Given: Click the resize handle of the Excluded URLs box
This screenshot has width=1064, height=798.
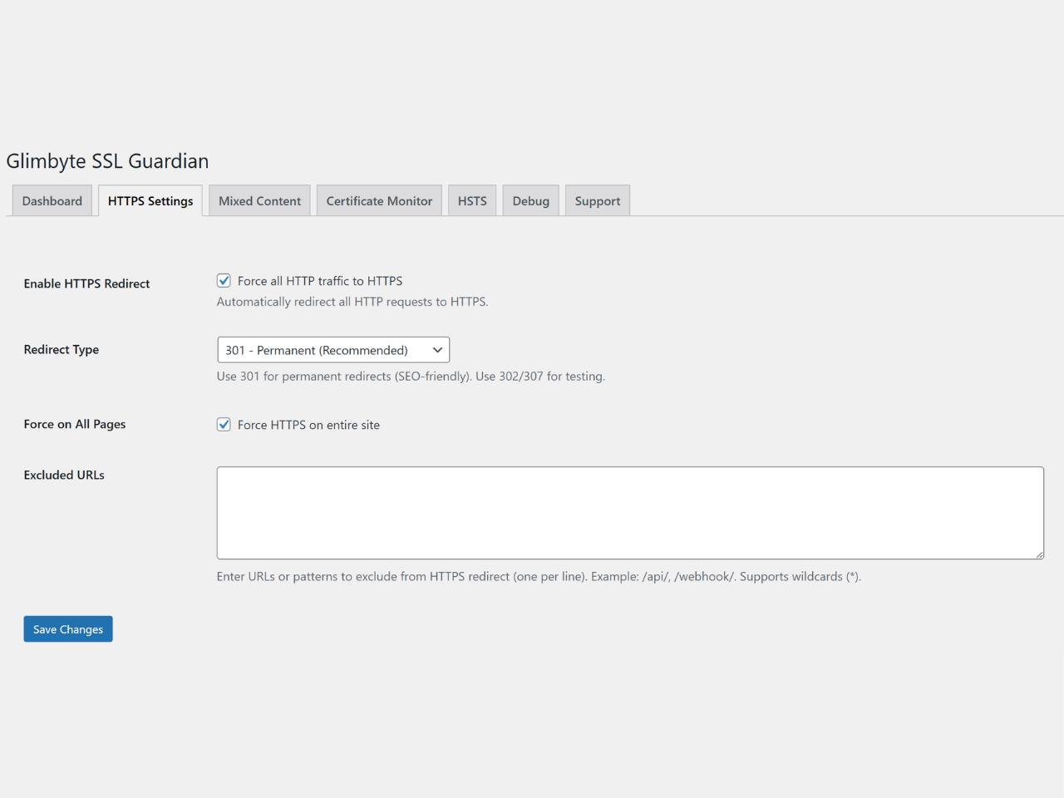Looking at the screenshot, I should [x=1039, y=554].
